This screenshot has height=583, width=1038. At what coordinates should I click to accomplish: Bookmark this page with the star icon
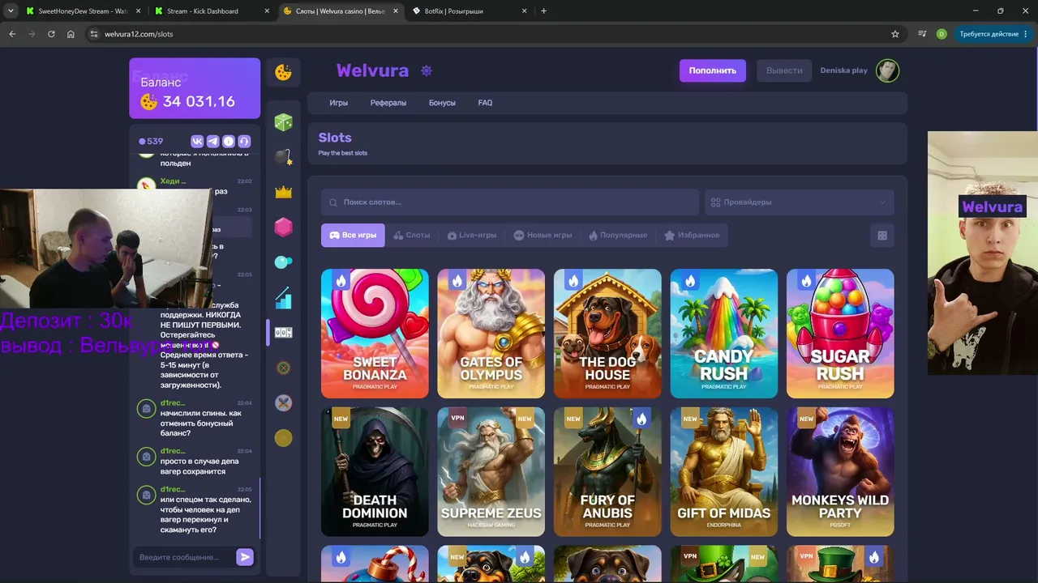point(895,34)
